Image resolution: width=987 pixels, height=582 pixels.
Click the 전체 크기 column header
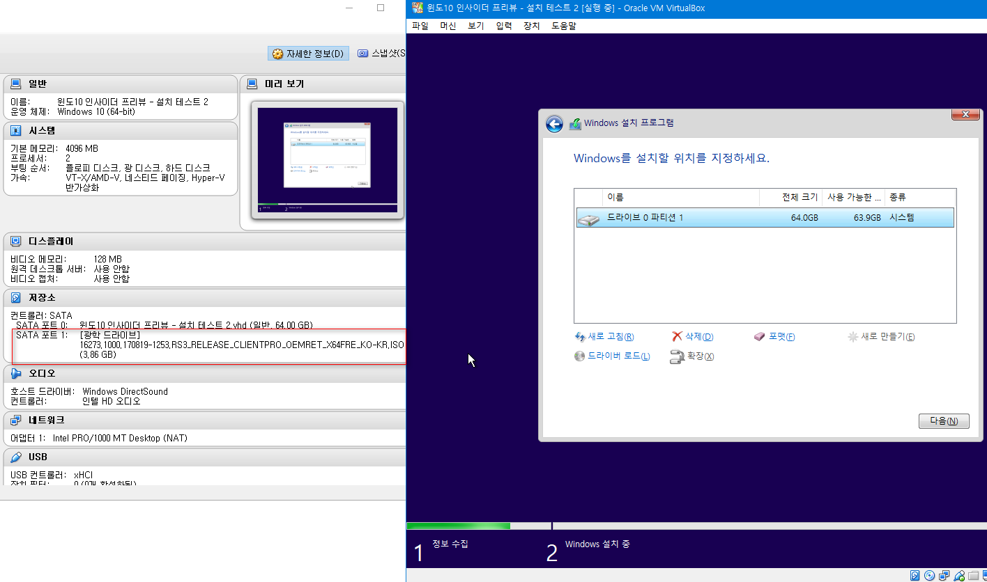tap(790, 198)
